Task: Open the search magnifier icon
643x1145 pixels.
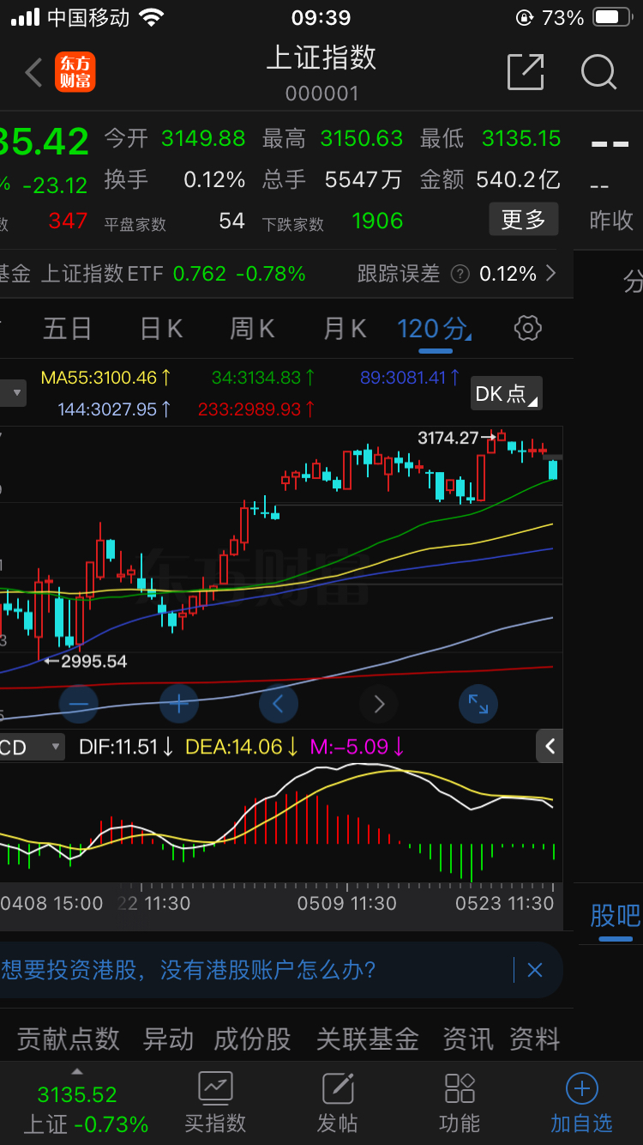Action: [x=599, y=72]
